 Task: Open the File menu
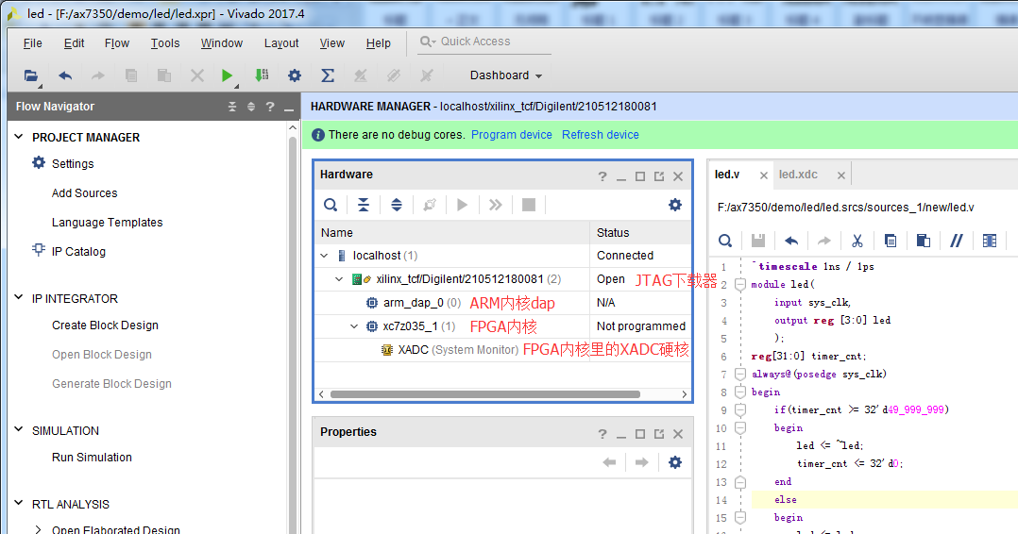(x=32, y=43)
